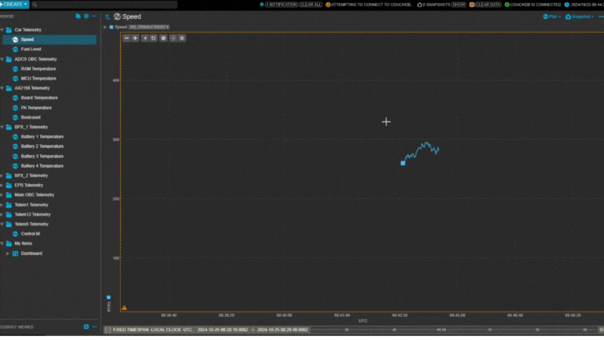Collapse the browse tree pane
The width and height of the screenshot is (604, 340).
click(94, 17)
